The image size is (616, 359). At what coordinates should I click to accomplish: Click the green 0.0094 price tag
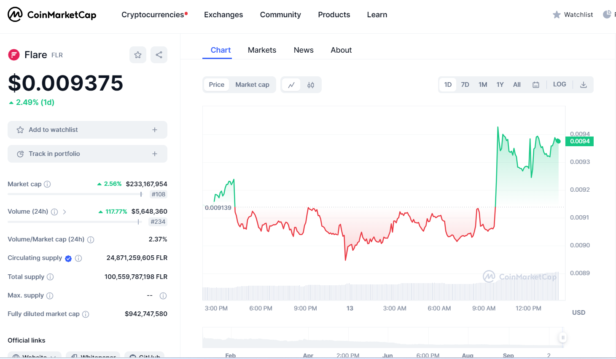pyautogui.click(x=580, y=141)
